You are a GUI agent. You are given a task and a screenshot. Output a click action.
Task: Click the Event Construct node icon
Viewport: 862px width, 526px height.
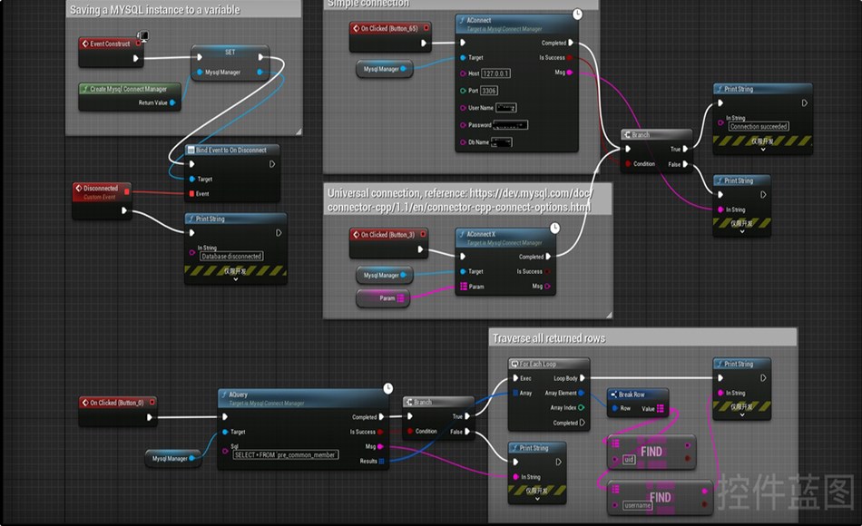coord(85,43)
